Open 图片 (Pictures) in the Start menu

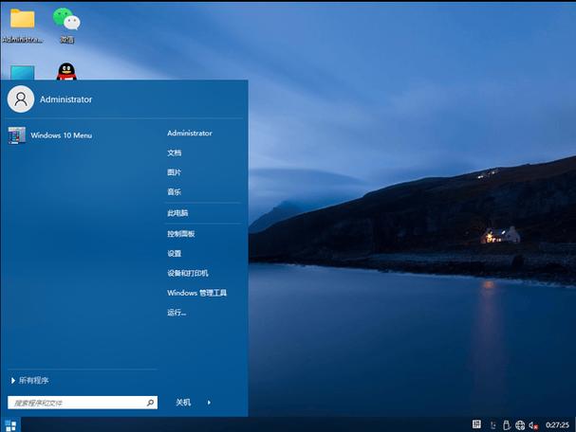tap(174, 172)
